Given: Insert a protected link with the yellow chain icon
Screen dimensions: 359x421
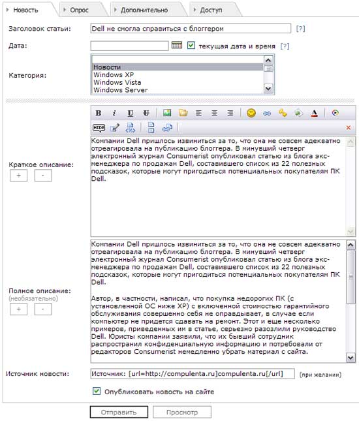Looking at the screenshot, I should 283,113.
